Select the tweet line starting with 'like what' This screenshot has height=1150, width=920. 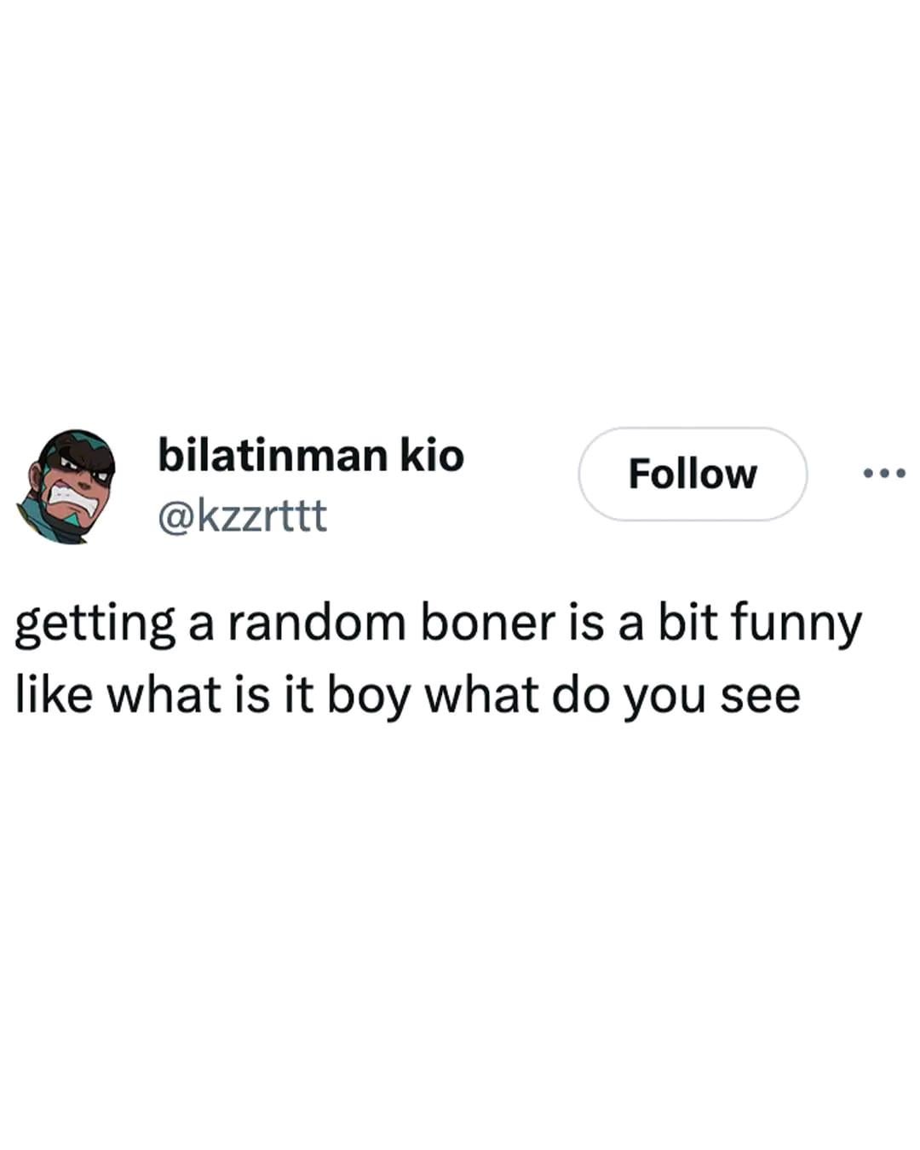[x=408, y=696]
